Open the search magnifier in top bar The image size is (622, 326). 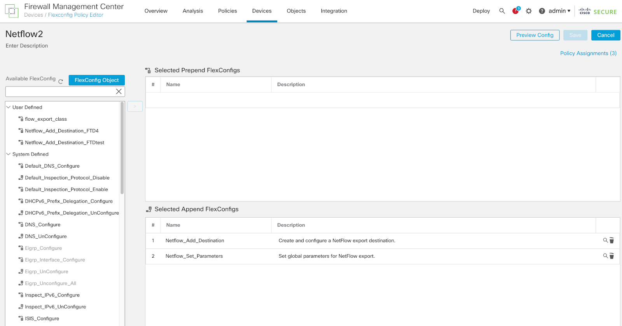[502, 11]
